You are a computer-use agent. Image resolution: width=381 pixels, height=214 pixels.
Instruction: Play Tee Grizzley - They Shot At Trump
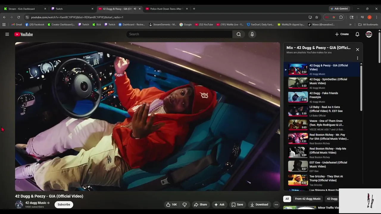coord(321,180)
